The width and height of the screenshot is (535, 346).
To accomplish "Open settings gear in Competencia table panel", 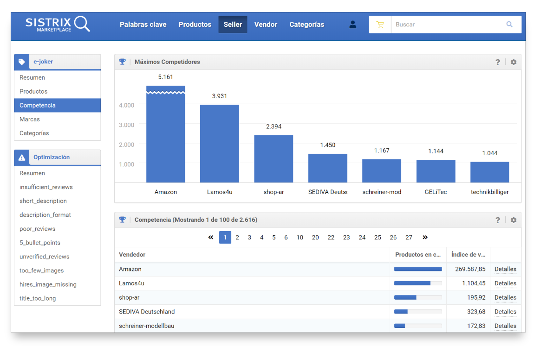I will click(x=513, y=220).
